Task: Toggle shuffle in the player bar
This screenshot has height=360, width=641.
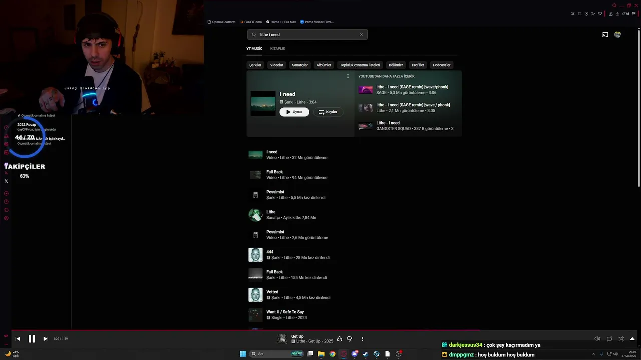Action: point(621,339)
